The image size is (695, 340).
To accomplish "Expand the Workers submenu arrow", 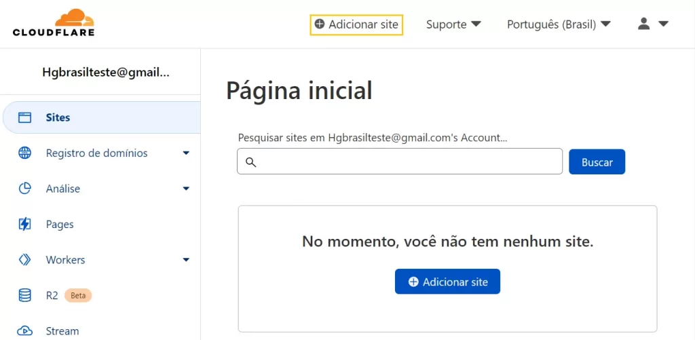I will click(186, 260).
